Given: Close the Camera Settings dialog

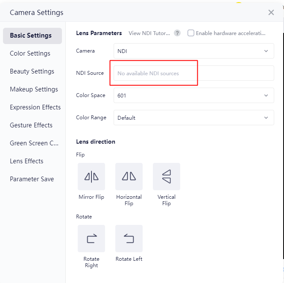Looking at the screenshot, I should coord(271,12).
